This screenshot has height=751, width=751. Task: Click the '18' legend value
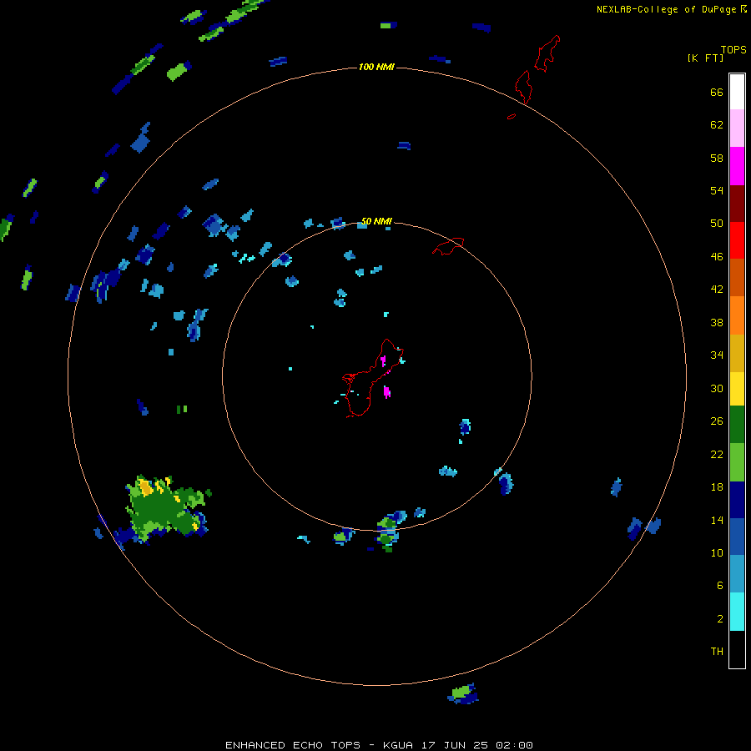click(x=717, y=487)
